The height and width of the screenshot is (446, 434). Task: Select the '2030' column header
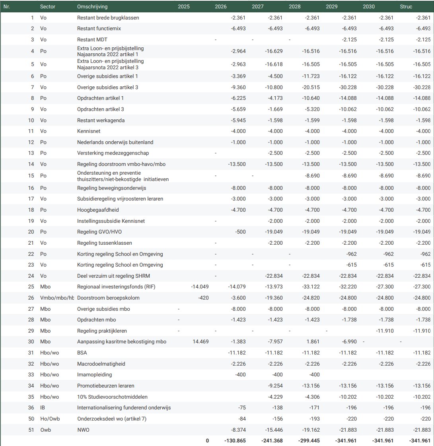tap(369, 6)
